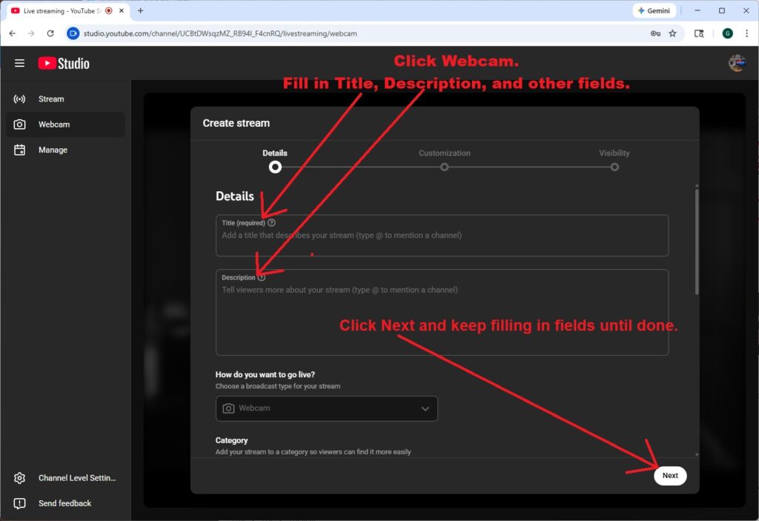Click the YouTube Studio logo
759x521 pixels.
64,64
